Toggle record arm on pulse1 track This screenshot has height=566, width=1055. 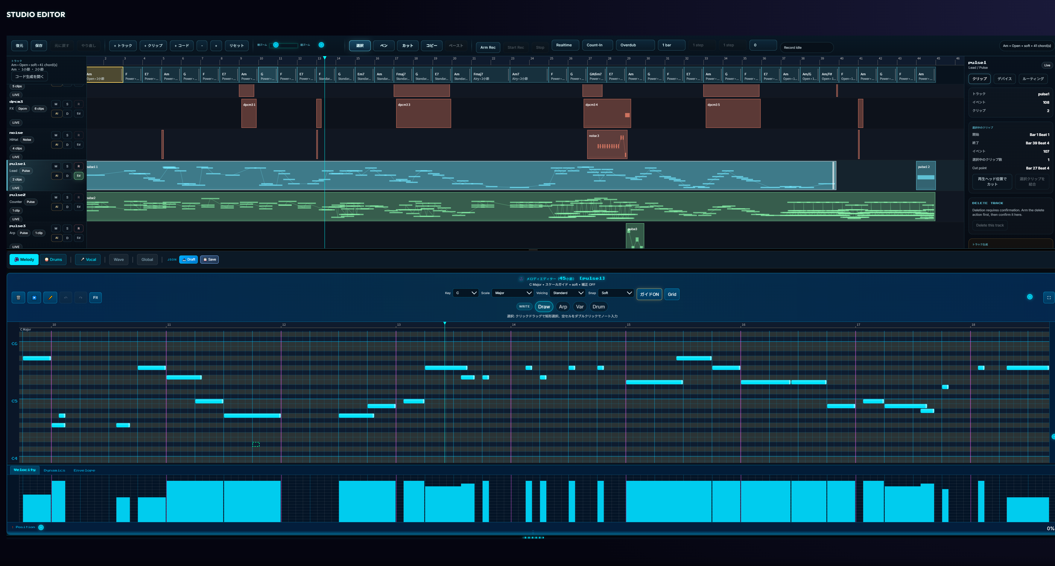[x=79, y=166]
